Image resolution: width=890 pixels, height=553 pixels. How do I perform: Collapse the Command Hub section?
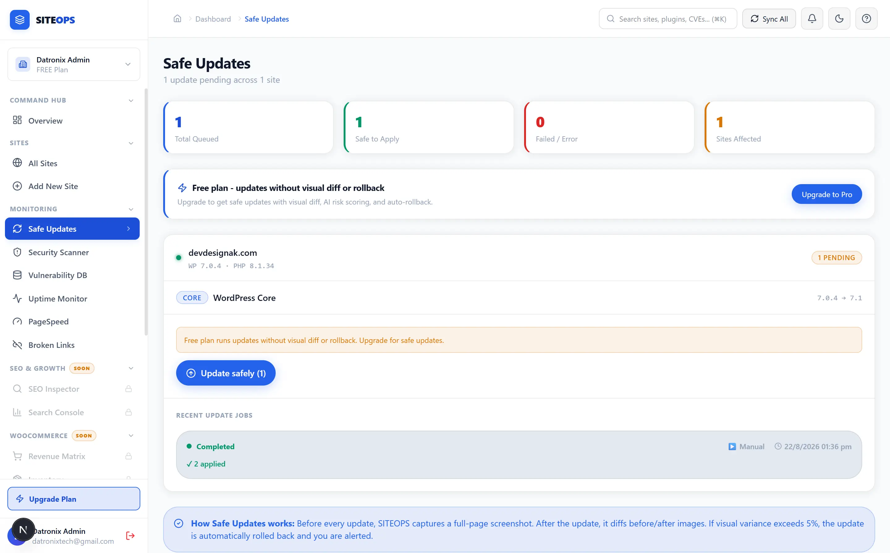pos(131,101)
